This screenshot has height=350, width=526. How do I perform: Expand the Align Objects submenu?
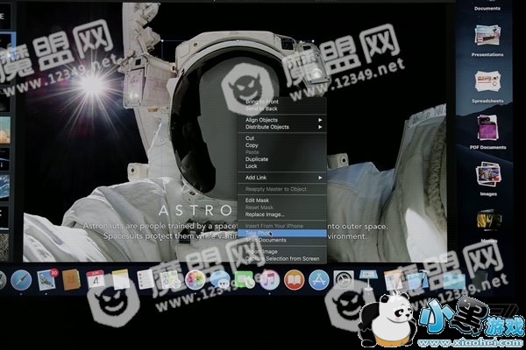(x=282, y=120)
